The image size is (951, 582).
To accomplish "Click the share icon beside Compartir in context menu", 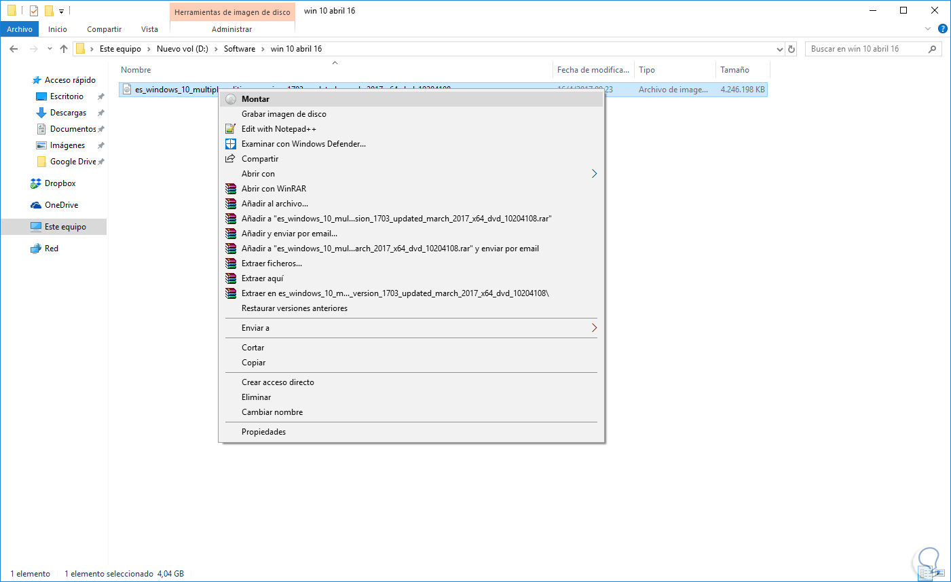I will (231, 159).
